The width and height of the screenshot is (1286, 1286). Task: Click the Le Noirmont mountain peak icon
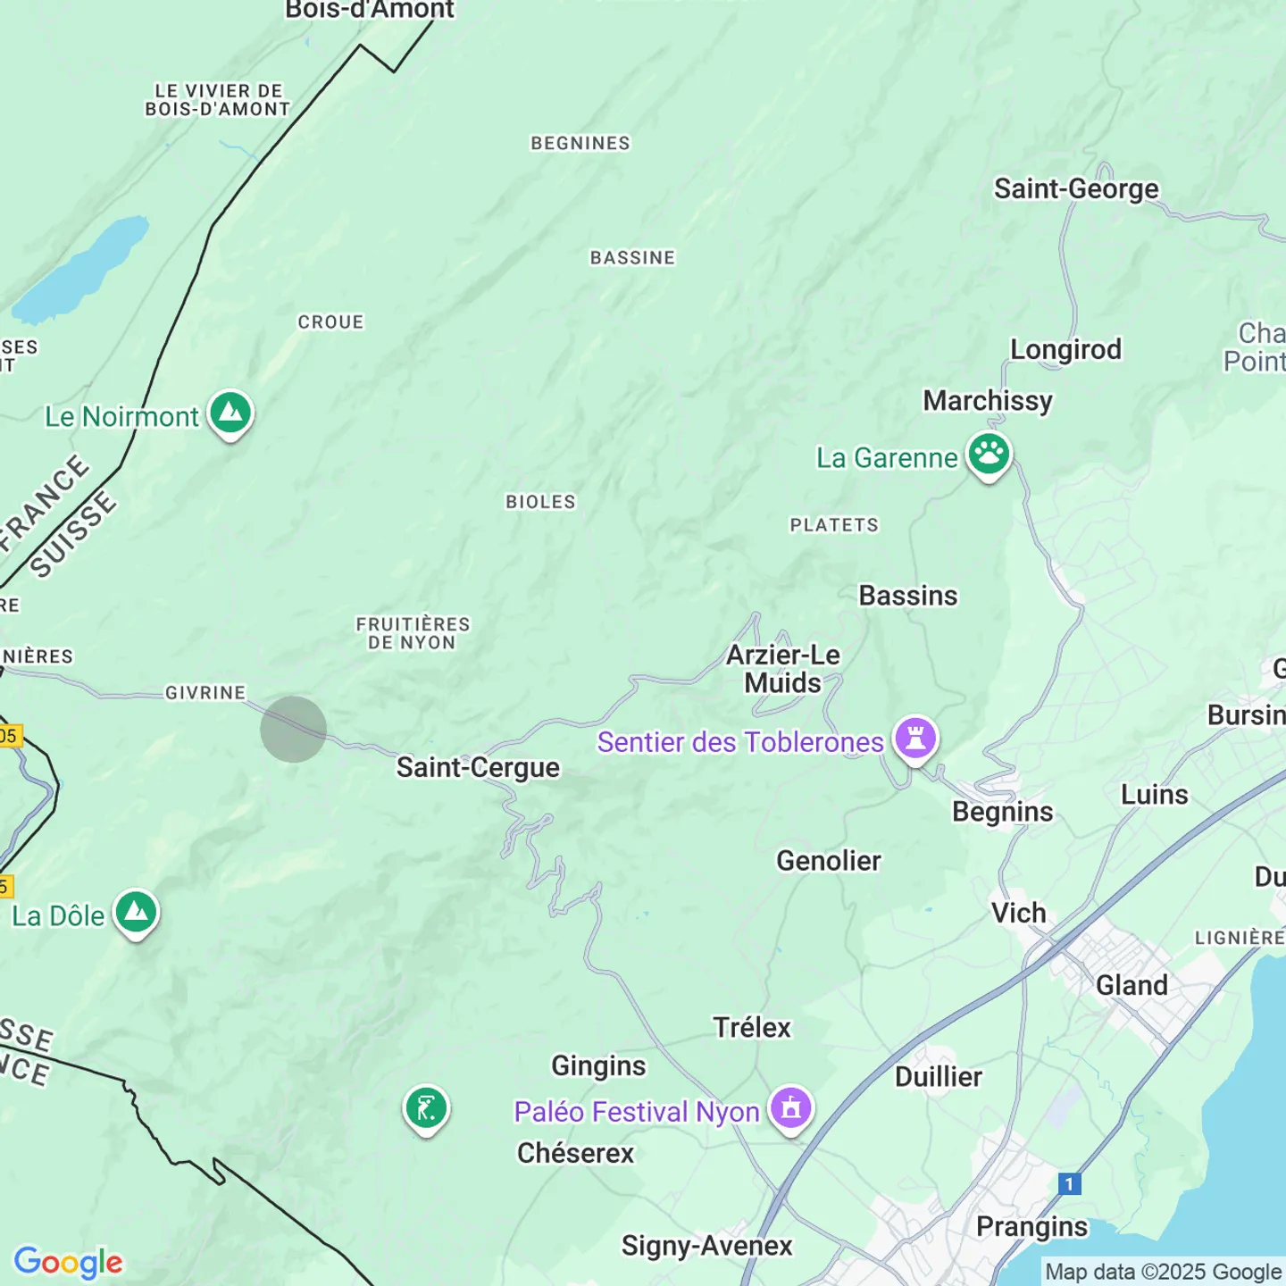[231, 414]
